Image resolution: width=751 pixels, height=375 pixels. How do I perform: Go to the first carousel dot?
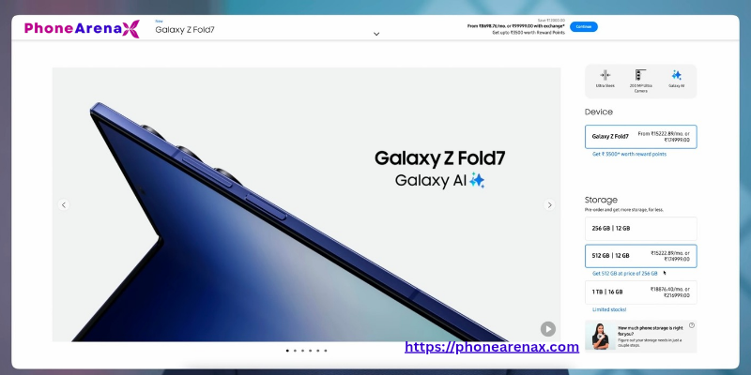(287, 351)
